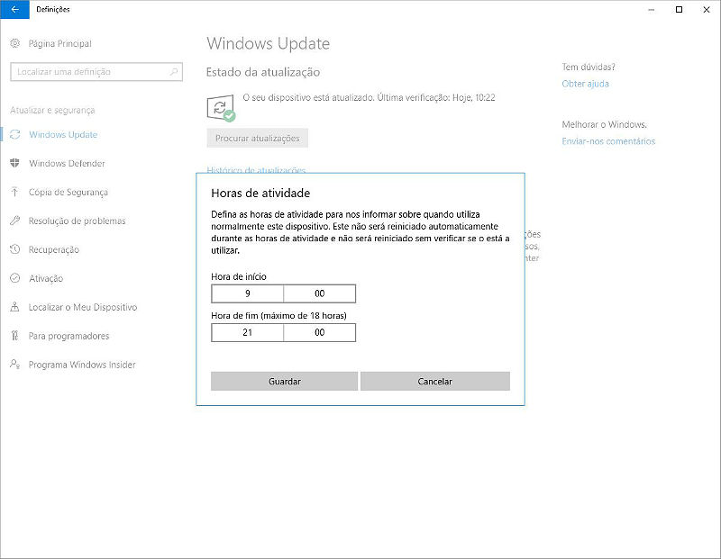Open Histórico de atualizações link
The image size is (721, 559).
click(x=256, y=170)
